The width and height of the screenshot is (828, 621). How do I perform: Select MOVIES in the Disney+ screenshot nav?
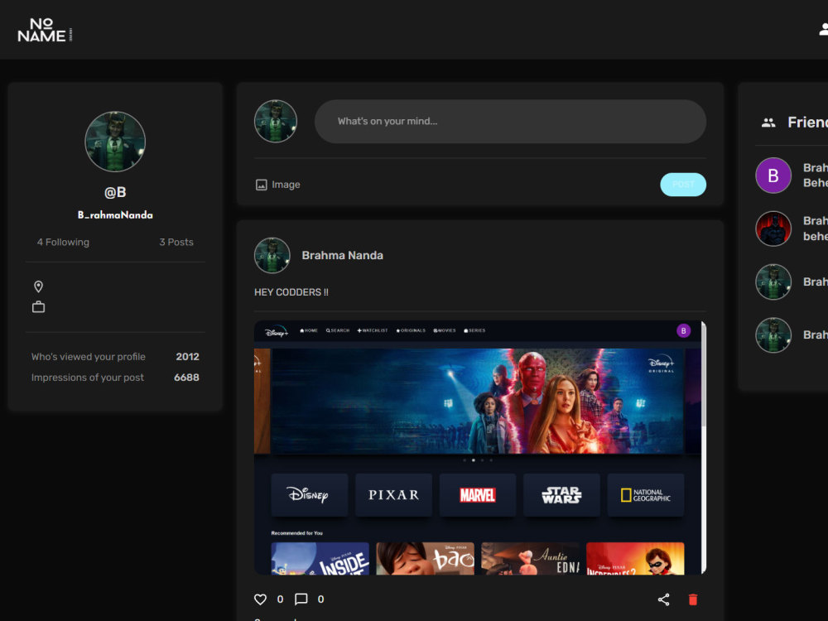click(444, 330)
